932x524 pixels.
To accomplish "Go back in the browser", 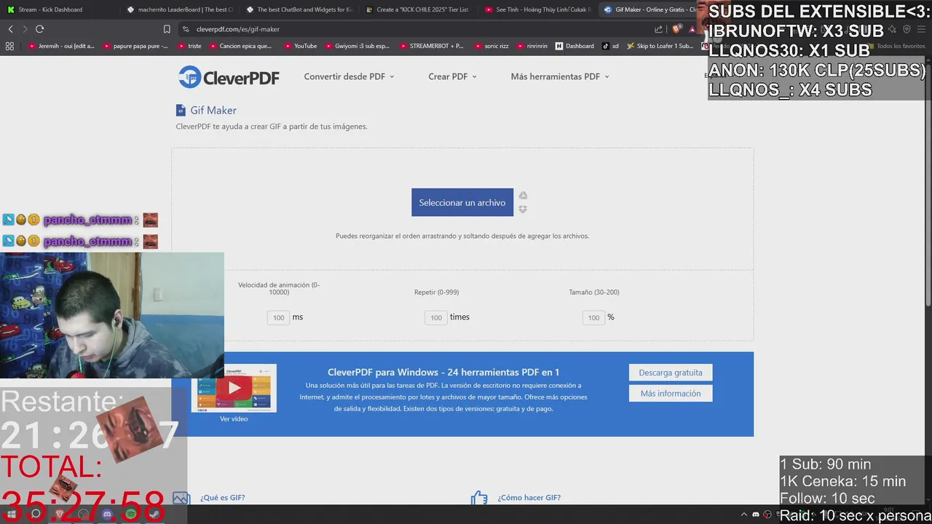I will pos(10,29).
